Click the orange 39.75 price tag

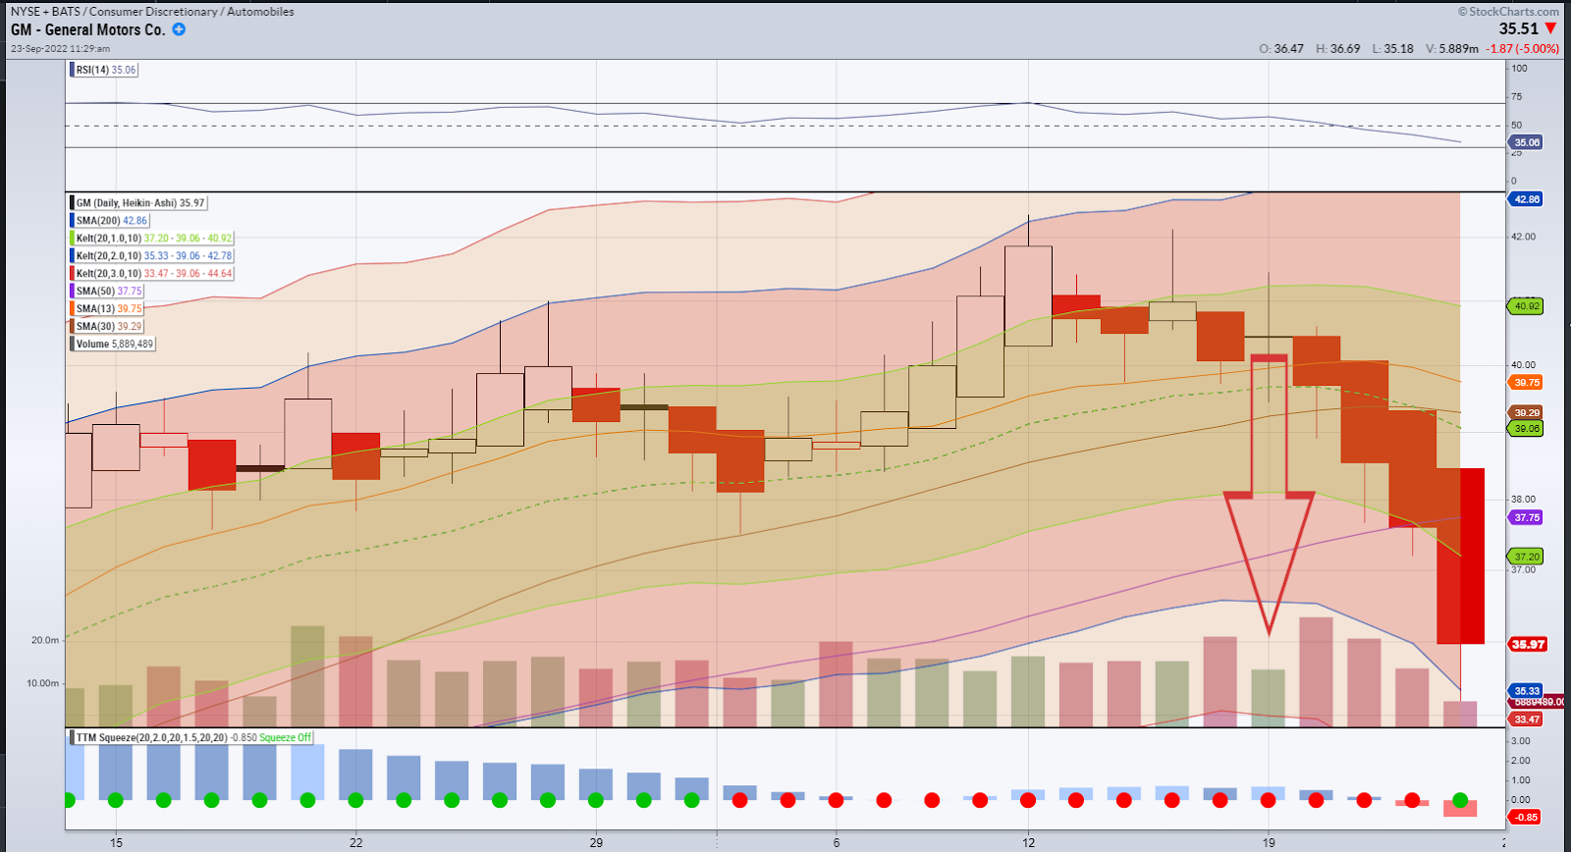(1527, 383)
